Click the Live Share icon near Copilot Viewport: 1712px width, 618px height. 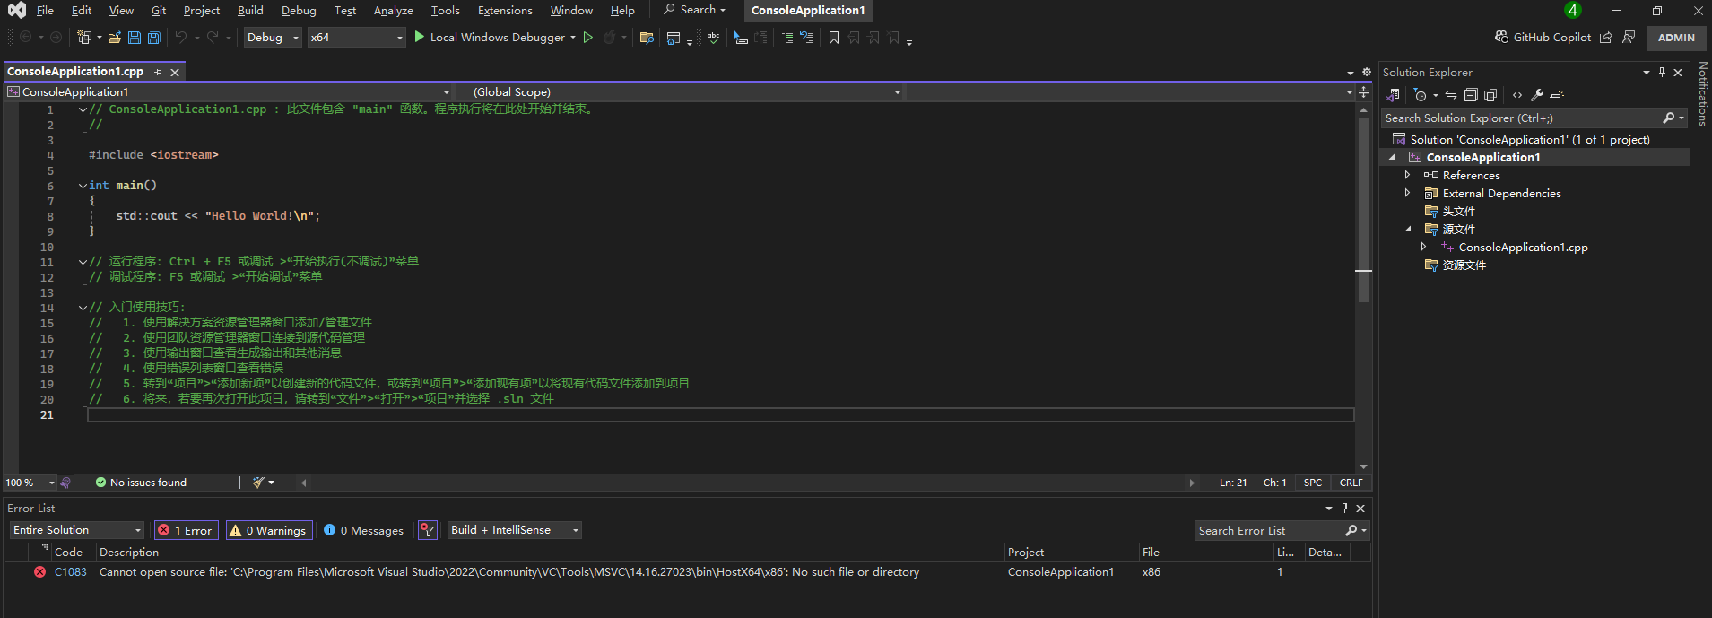[x=1606, y=37]
